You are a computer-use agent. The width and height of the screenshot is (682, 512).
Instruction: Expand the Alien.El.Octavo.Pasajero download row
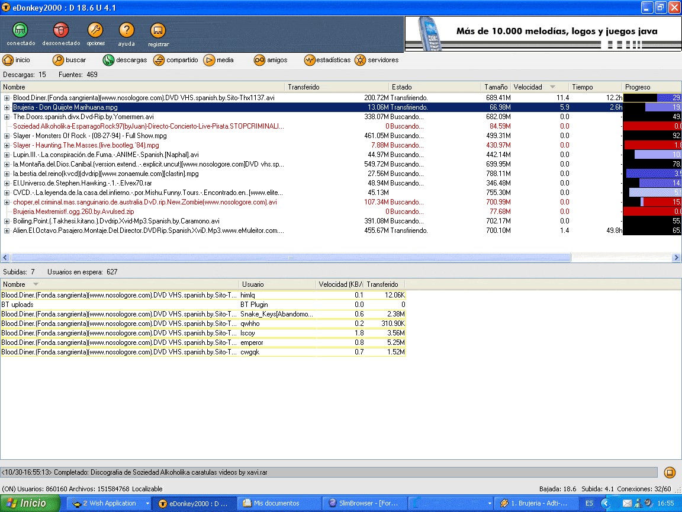(x=7, y=231)
